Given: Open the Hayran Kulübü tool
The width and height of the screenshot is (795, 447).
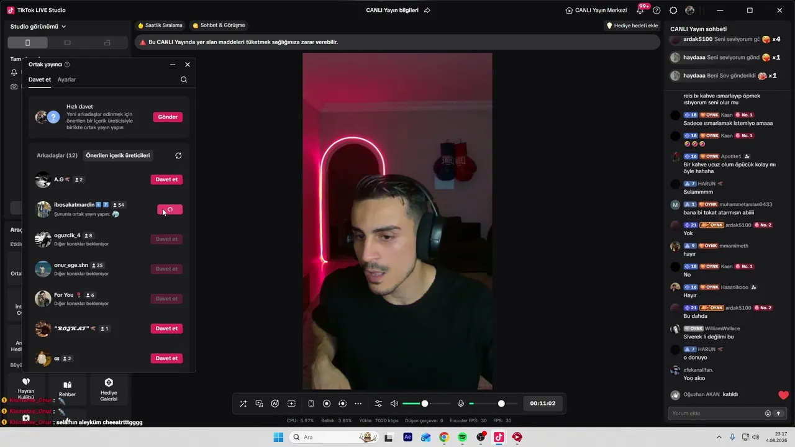Looking at the screenshot, I should tap(26, 388).
